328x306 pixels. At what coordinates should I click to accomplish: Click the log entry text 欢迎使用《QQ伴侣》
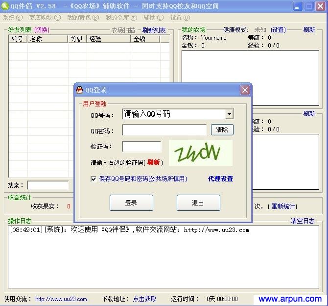click(x=100, y=229)
